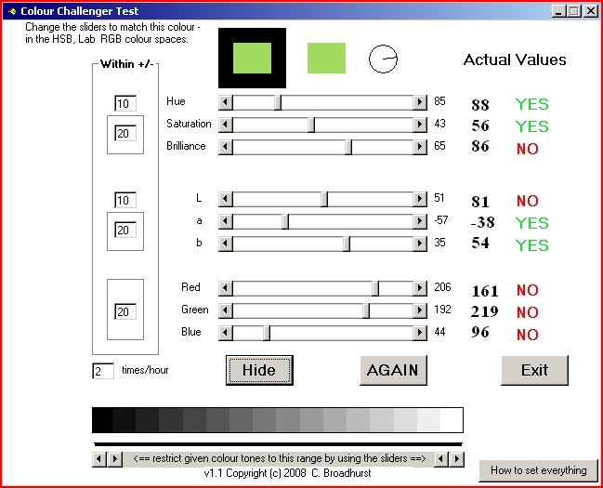
Task: Click the Hue slider left arrow
Action: pyautogui.click(x=225, y=101)
